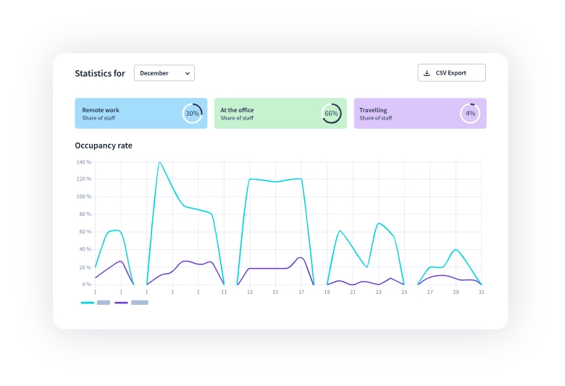Click the chevron arrow in month selector
The height and width of the screenshot is (386, 565).
pyautogui.click(x=188, y=73)
